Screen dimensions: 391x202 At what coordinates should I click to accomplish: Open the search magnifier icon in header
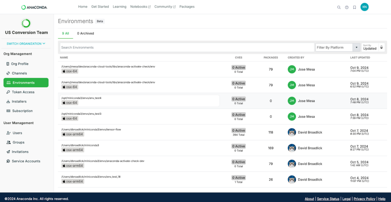coord(339,8)
